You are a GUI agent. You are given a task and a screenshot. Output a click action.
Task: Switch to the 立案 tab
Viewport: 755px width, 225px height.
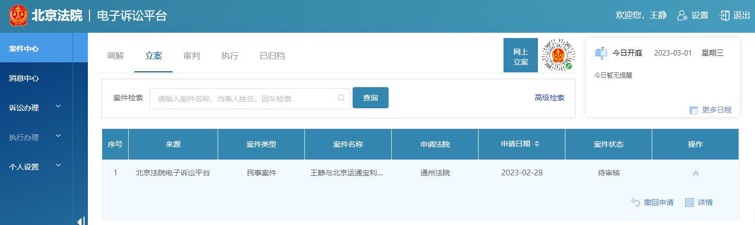click(x=154, y=55)
